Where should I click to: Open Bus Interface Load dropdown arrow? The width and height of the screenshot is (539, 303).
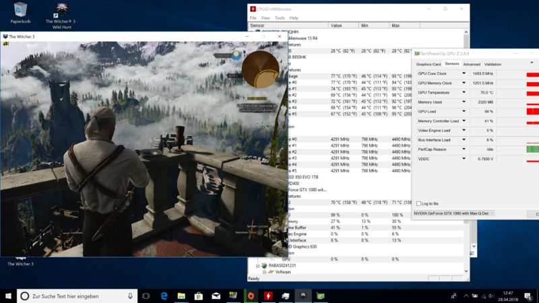pos(464,140)
